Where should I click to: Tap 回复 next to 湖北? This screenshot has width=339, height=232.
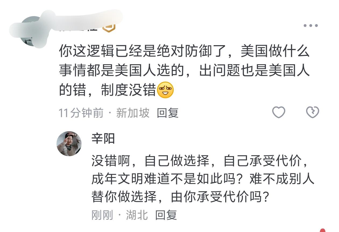(x=166, y=215)
